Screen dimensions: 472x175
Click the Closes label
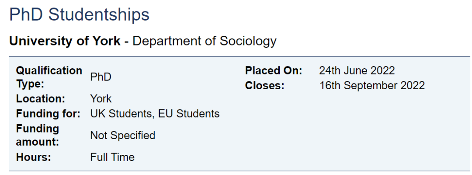coord(265,85)
